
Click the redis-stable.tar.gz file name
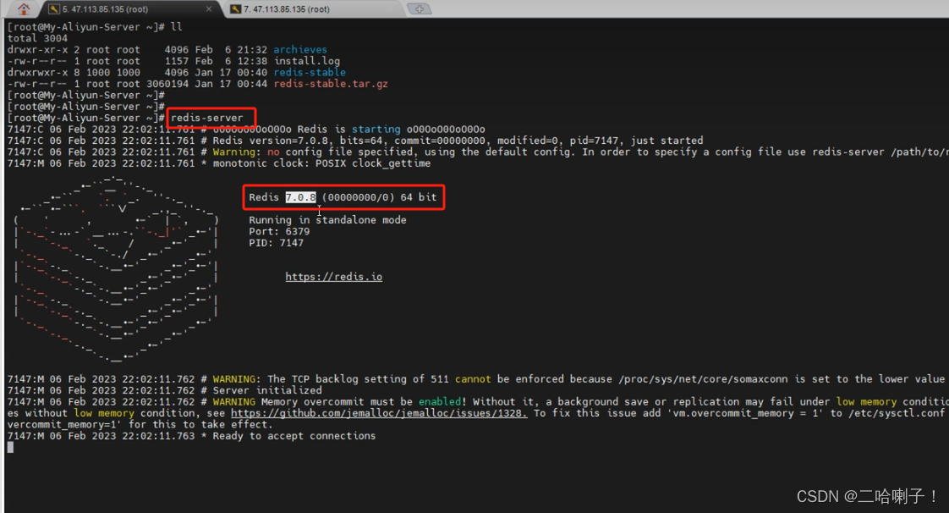[331, 84]
